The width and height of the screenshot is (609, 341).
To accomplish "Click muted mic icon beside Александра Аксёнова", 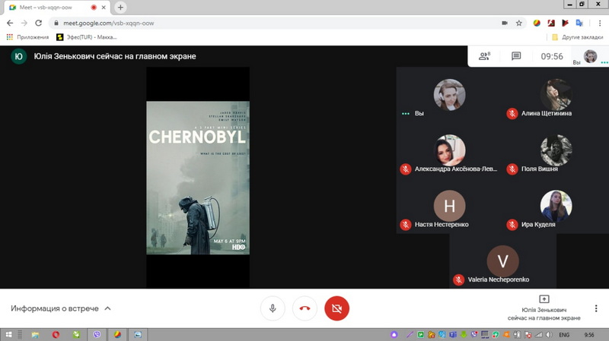I will 406,169.
